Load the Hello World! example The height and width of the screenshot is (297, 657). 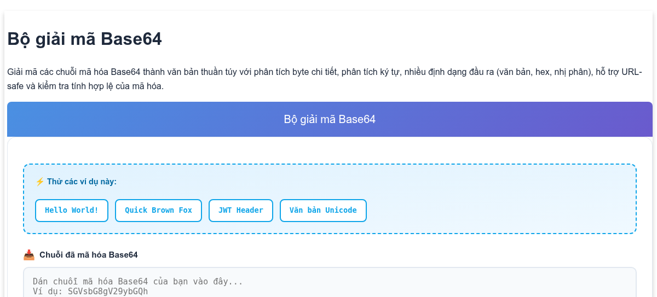tap(72, 211)
